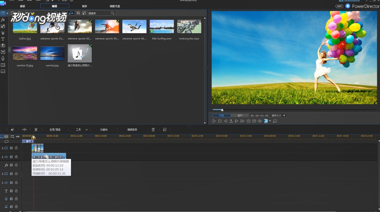The height and width of the screenshot is (212, 380).
Task: Switch to the 捕捉 capture tab
Action: tap(22, 6)
